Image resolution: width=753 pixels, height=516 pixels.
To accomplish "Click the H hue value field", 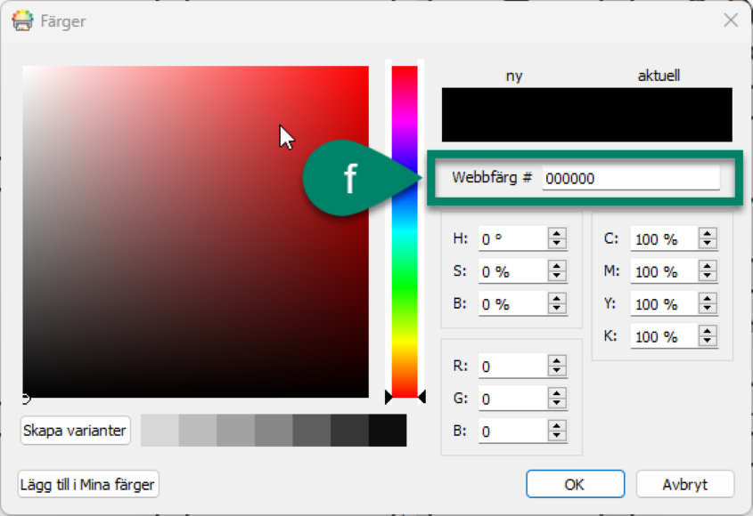I will [512, 238].
